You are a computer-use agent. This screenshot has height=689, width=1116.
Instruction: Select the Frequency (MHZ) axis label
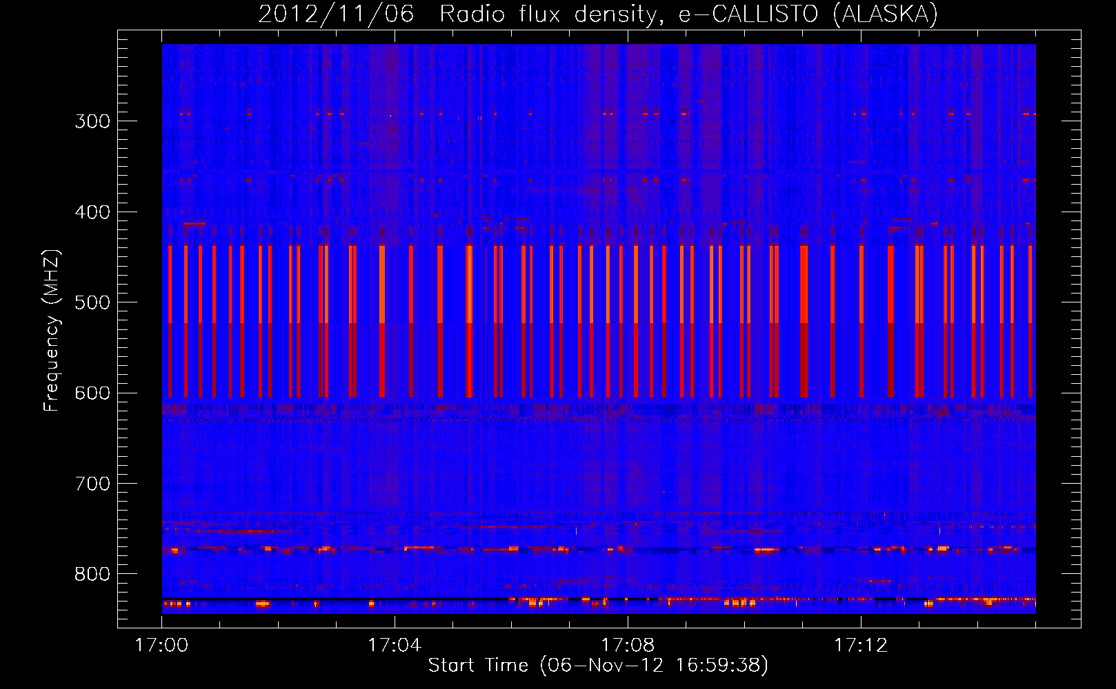tap(52, 330)
